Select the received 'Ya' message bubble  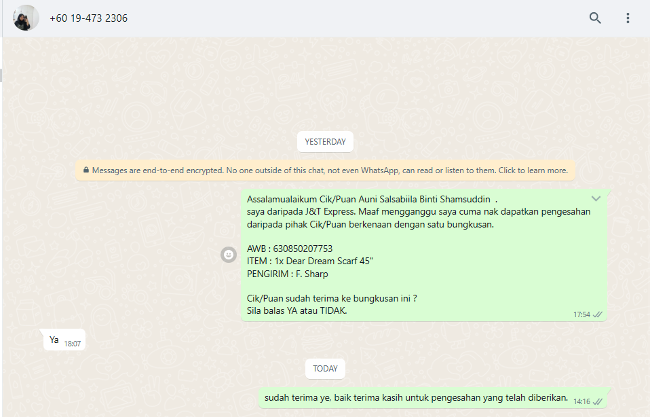(54, 340)
